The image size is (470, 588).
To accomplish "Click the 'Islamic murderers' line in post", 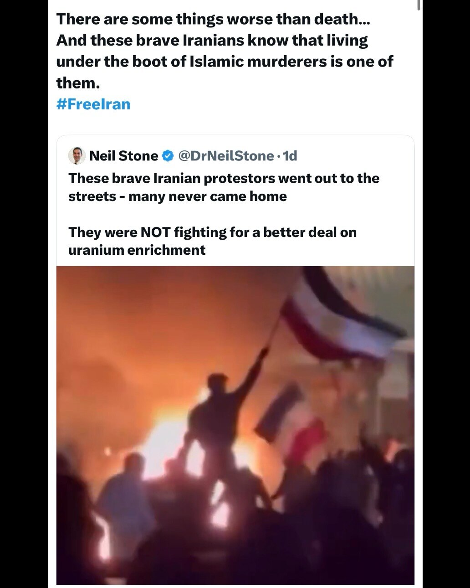I will click(225, 62).
